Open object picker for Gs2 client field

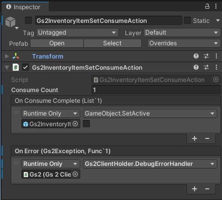pos(75,174)
